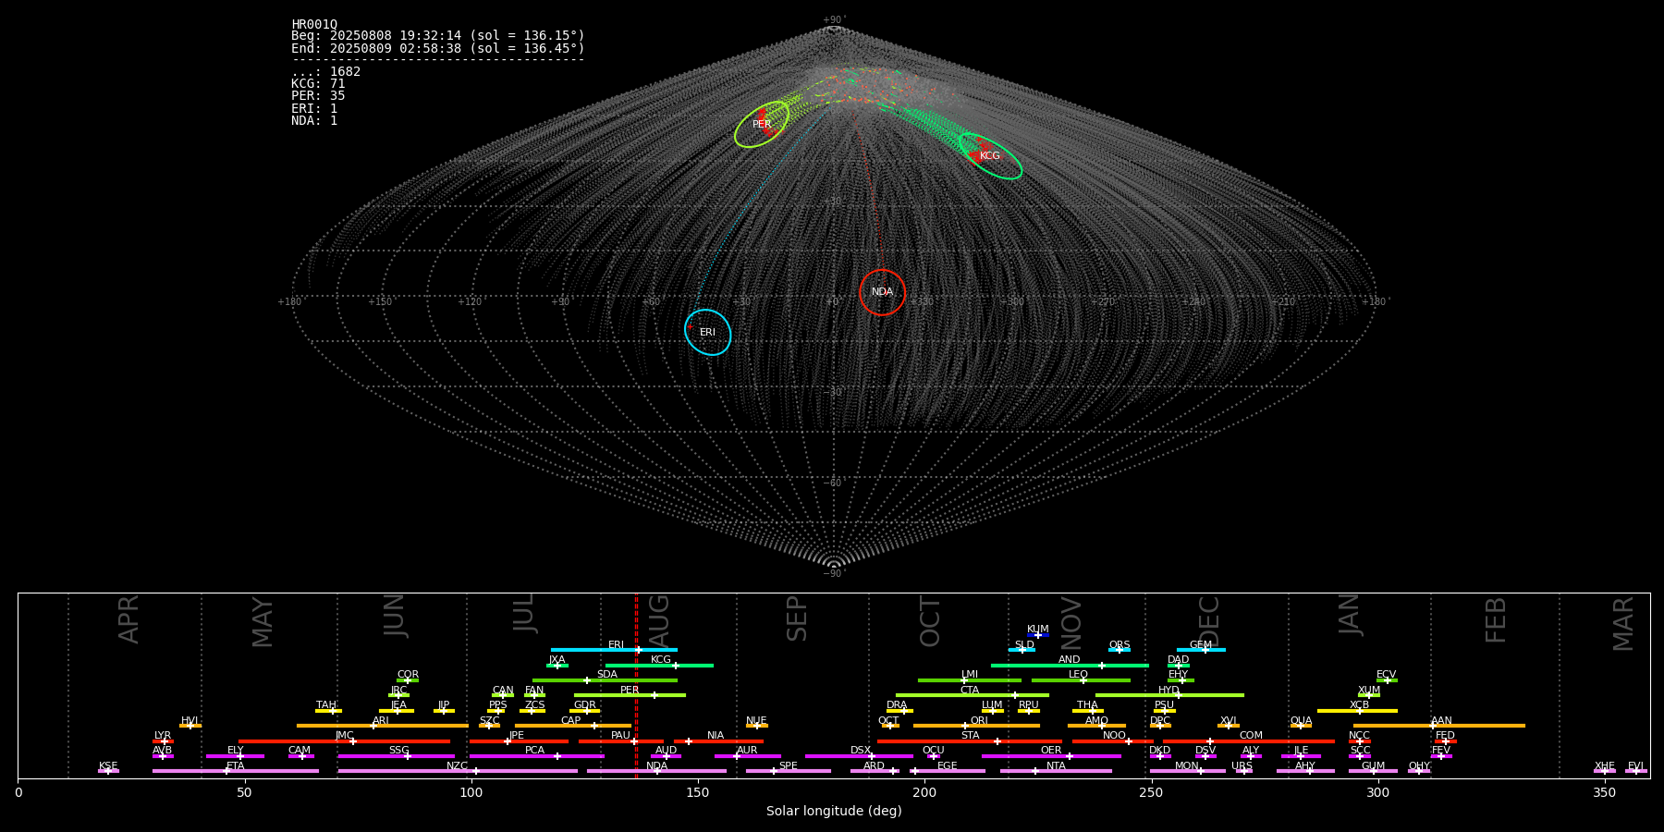The image size is (1664, 832).
Task: Click the EVI shower marker in timeline
Action: tap(1635, 770)
